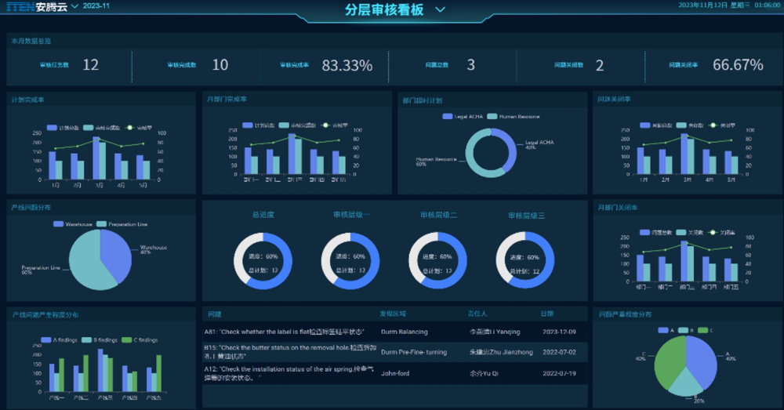Viewport: 784px width, 410px height.
Task: Open the B15 butter status issue row
Action: [x=395, y=352]
